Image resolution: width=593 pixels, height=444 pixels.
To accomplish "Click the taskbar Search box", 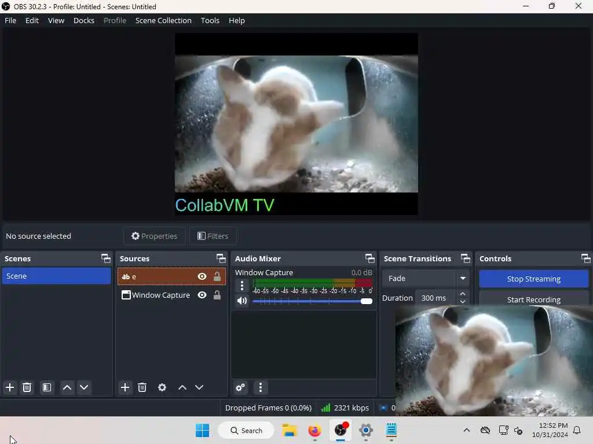I will click(x=246, y=430).
